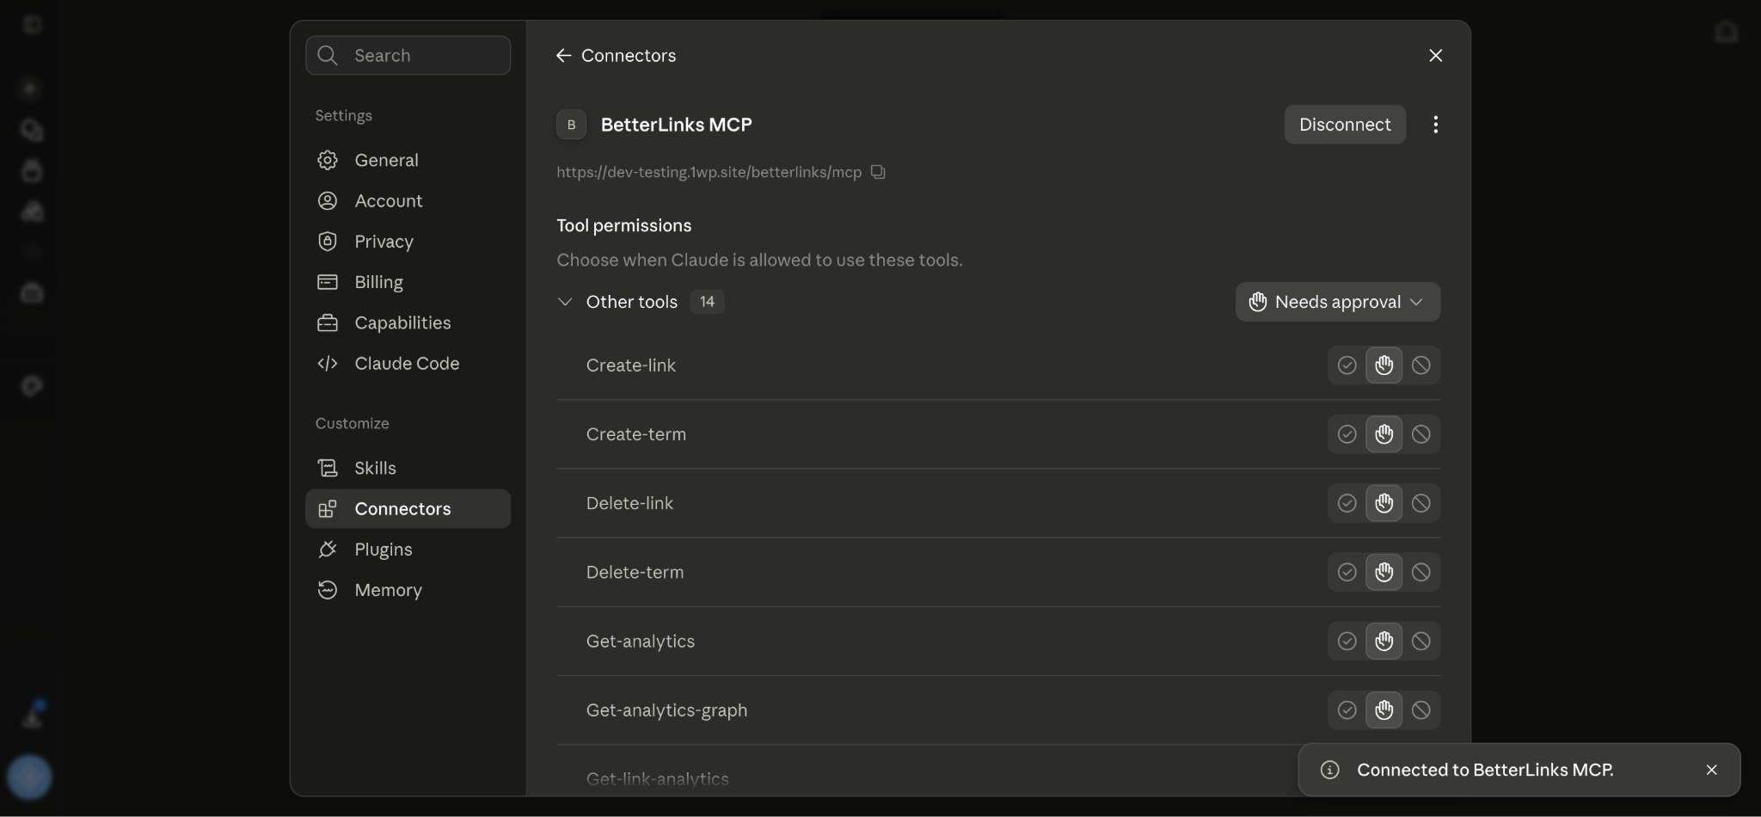
Task: Set Create-link to always allow
Action: click(1347, 365)
